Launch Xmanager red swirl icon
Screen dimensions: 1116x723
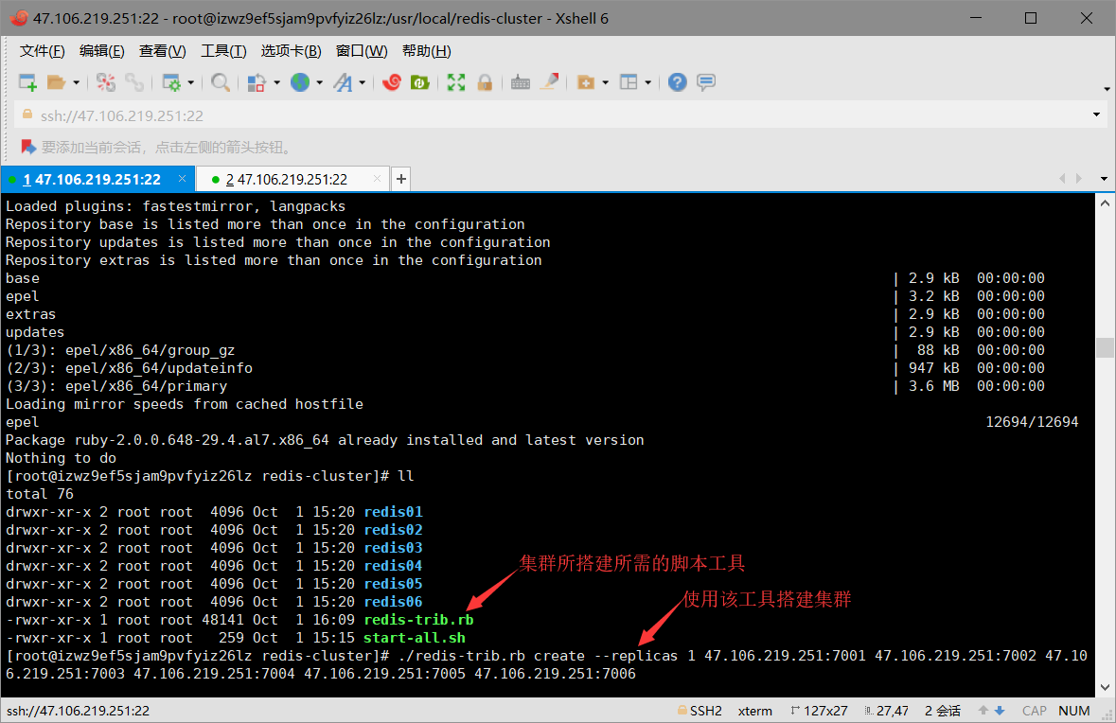392,82
